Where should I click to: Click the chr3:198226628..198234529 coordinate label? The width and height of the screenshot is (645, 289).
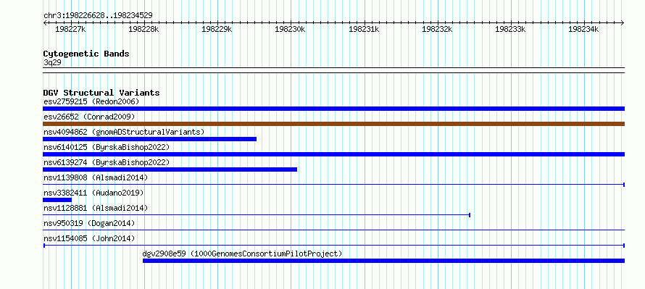click(x=98, y=15)
